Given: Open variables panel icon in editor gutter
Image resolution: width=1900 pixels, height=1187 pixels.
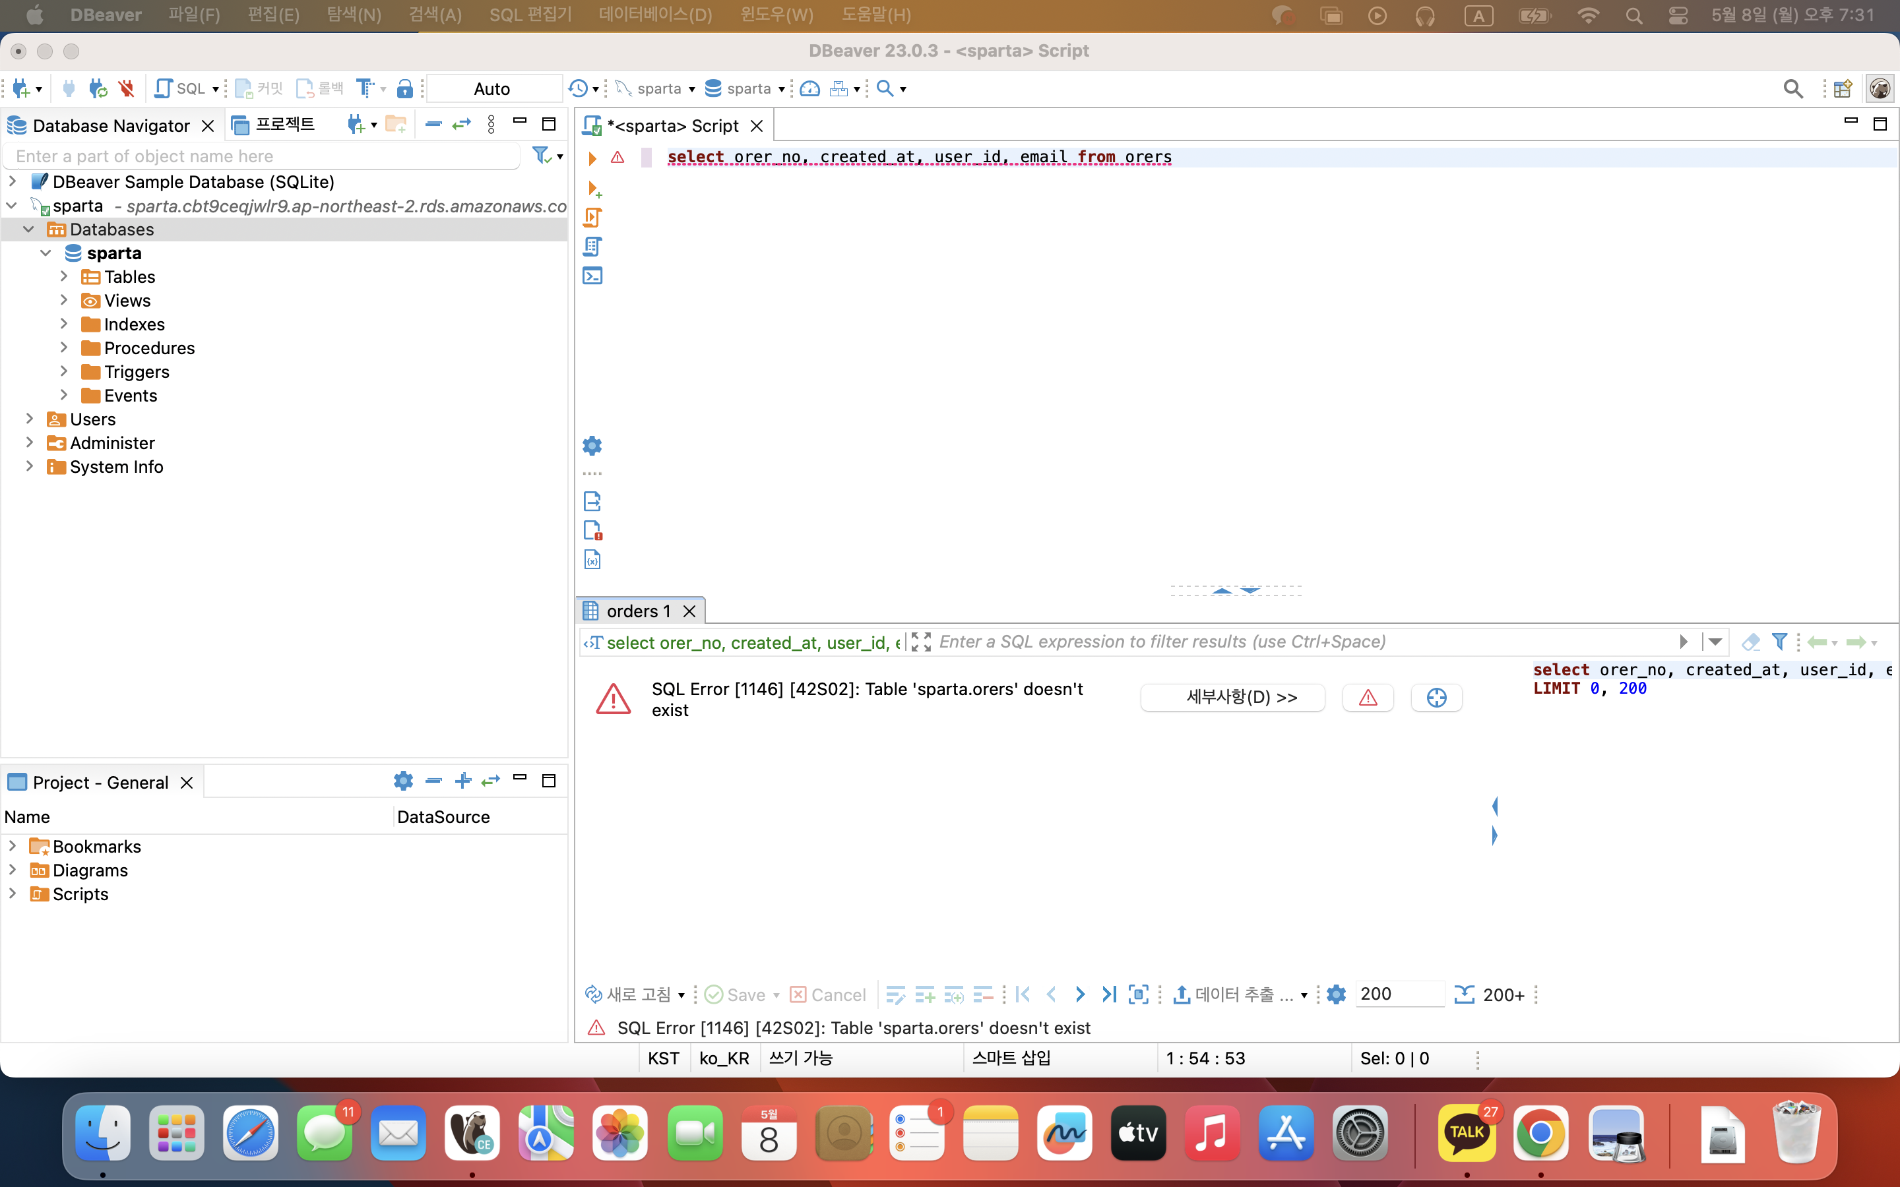Looking at the screenshot, I should (x=593, y=560).
